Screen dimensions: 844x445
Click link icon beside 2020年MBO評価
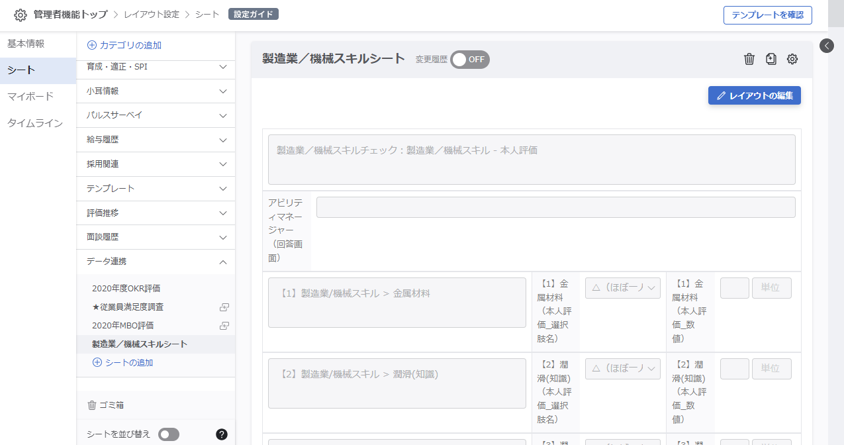tap(224, 326)
